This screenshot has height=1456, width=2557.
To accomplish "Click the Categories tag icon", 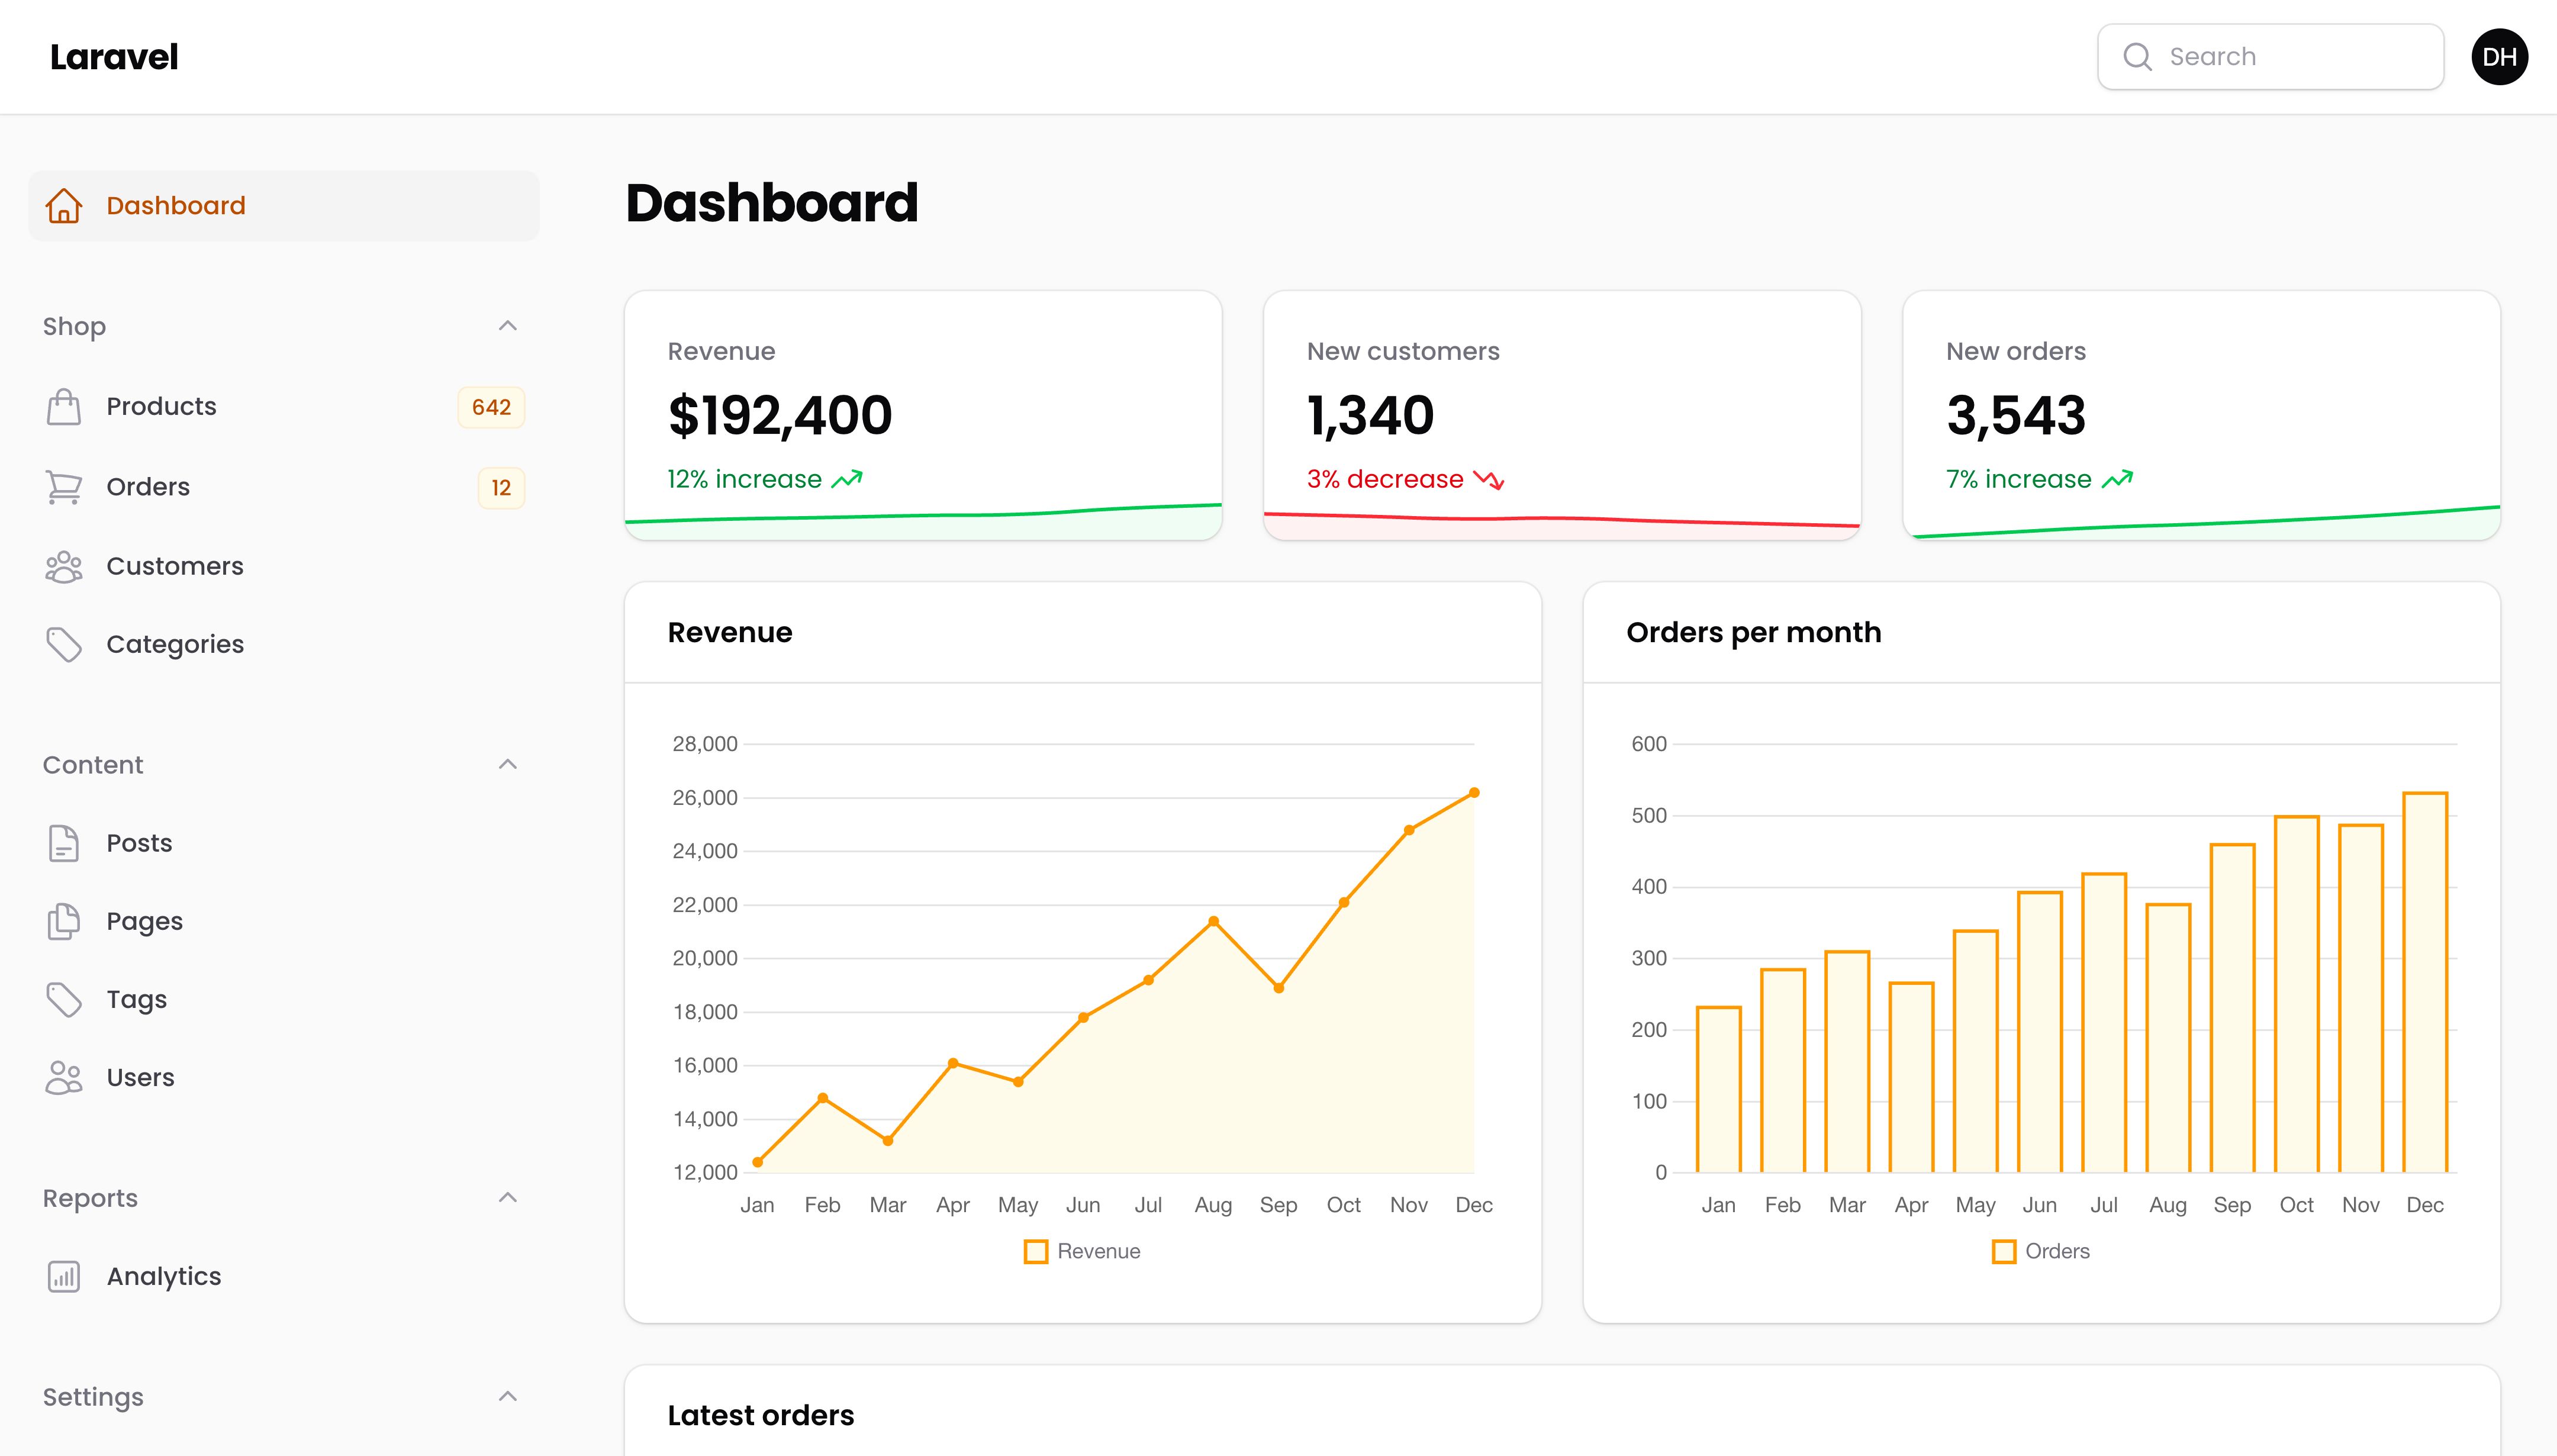I will (x=64, y=645).
